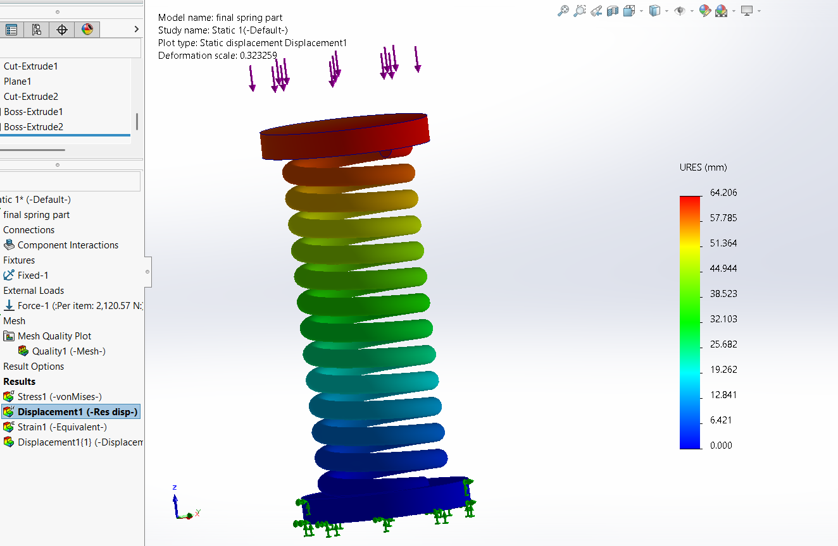Select the Mesh Quality Plot label
The height and width of the screenshot is (546, 838).
click(54, 336)
